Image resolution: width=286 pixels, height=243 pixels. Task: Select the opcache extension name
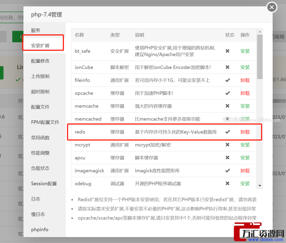tap(84, 93)
